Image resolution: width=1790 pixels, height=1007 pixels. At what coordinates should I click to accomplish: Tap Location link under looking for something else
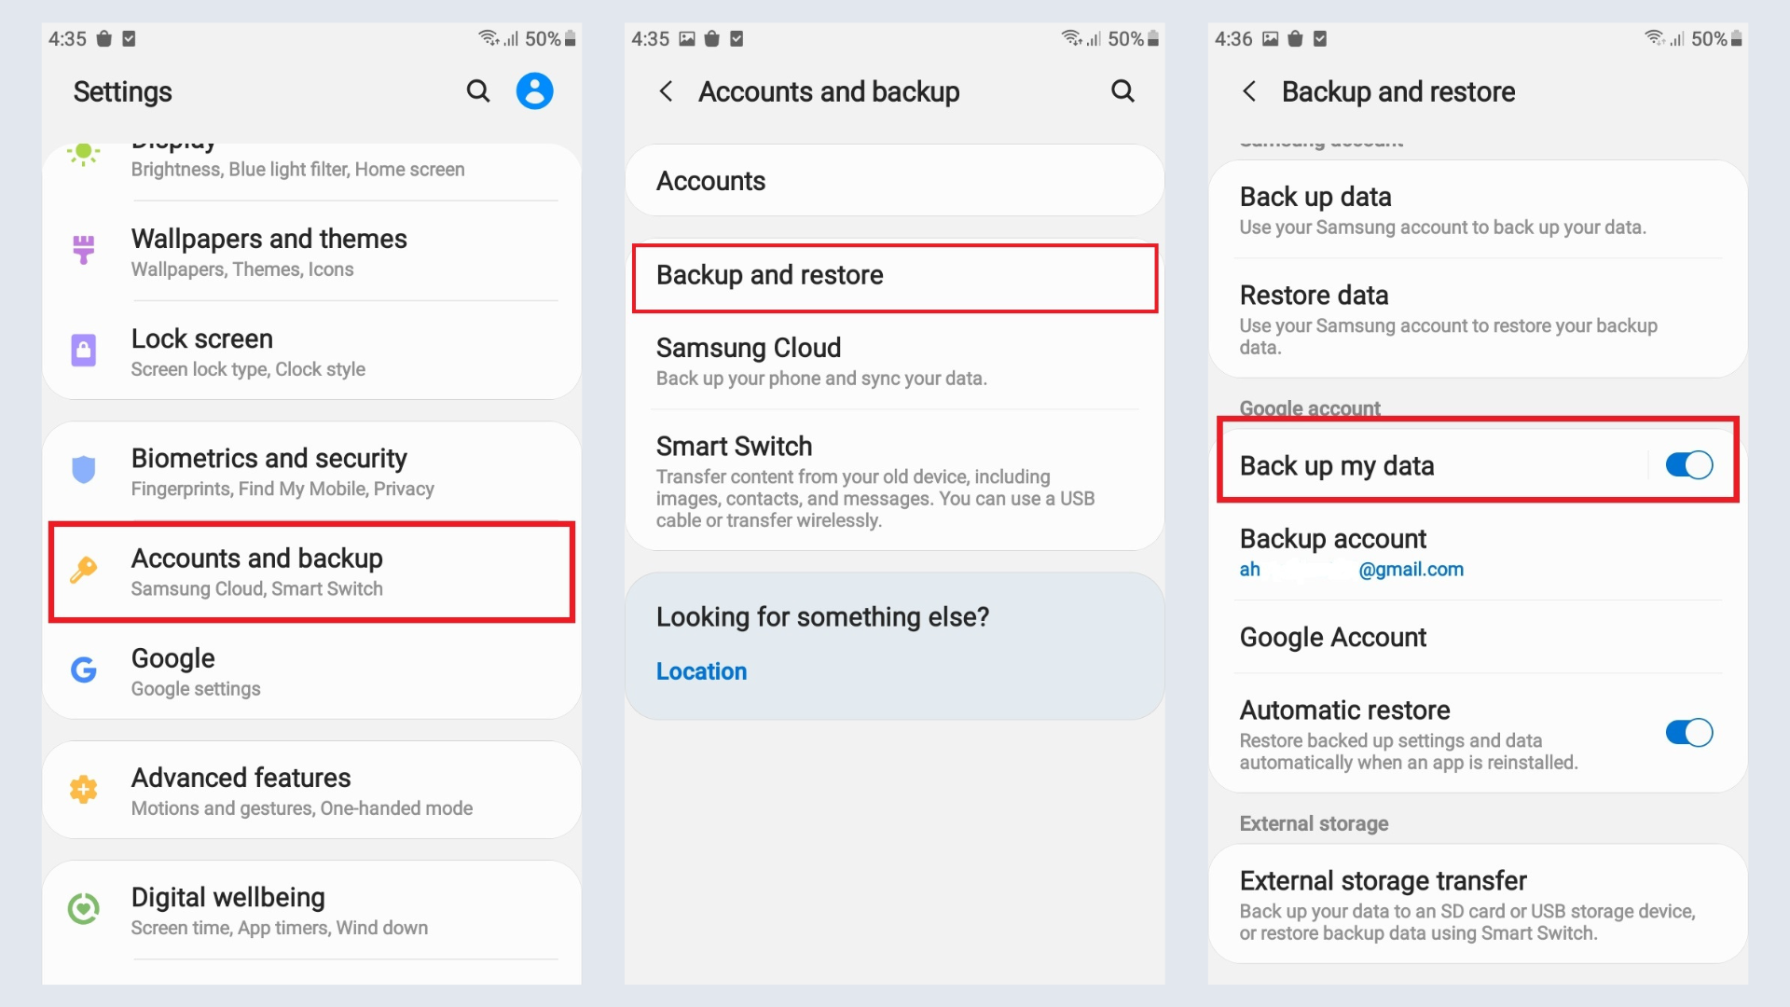point(701,671)
